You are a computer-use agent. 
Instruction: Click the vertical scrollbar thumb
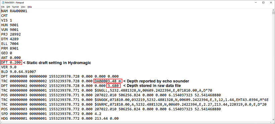[273, 13]
